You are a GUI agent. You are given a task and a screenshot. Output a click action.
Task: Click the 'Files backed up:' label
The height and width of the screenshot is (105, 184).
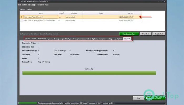tap(60, 51)
